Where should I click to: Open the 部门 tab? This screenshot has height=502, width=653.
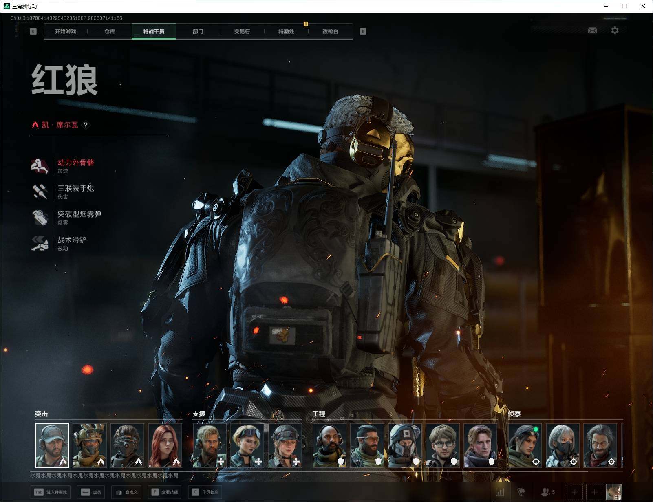[x=198, y=31]
